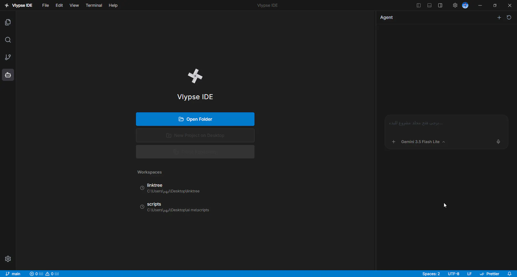Open settings gear in title bar
The height and width of the screenshot is (277, 517).
455,5
